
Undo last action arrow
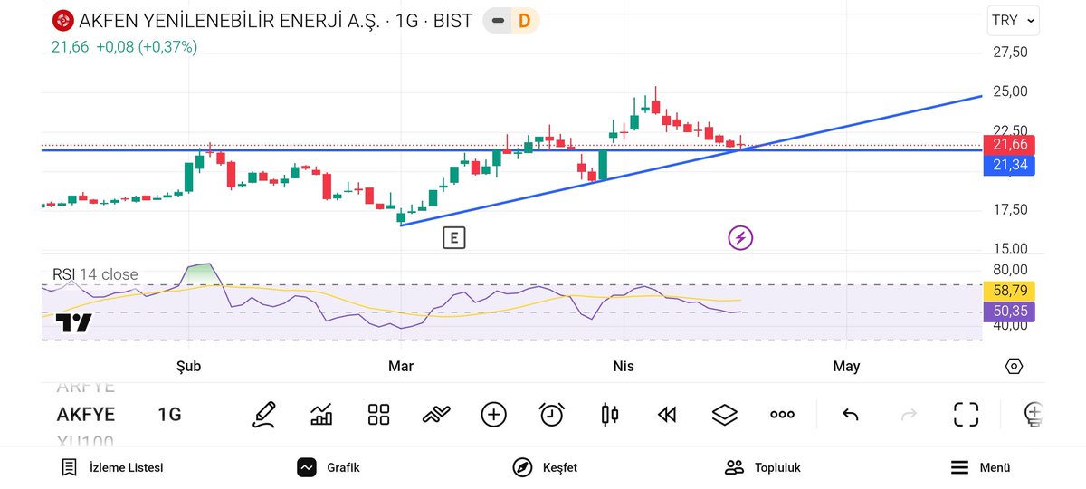(x=851, y=415)
